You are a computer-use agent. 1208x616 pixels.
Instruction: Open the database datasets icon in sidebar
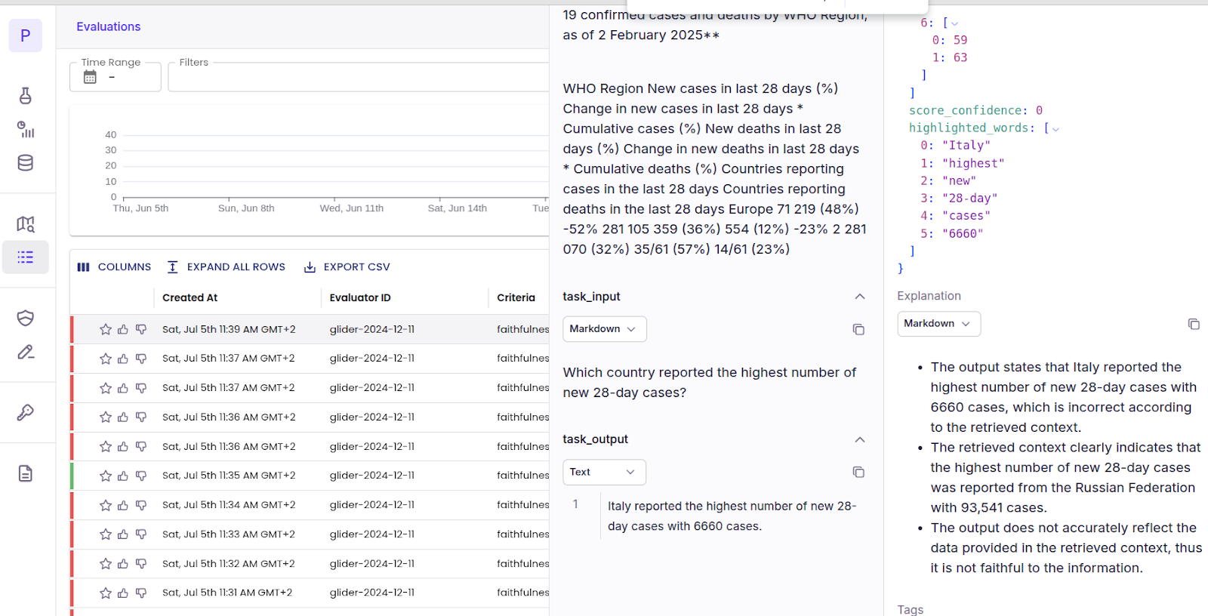[25, 163]
